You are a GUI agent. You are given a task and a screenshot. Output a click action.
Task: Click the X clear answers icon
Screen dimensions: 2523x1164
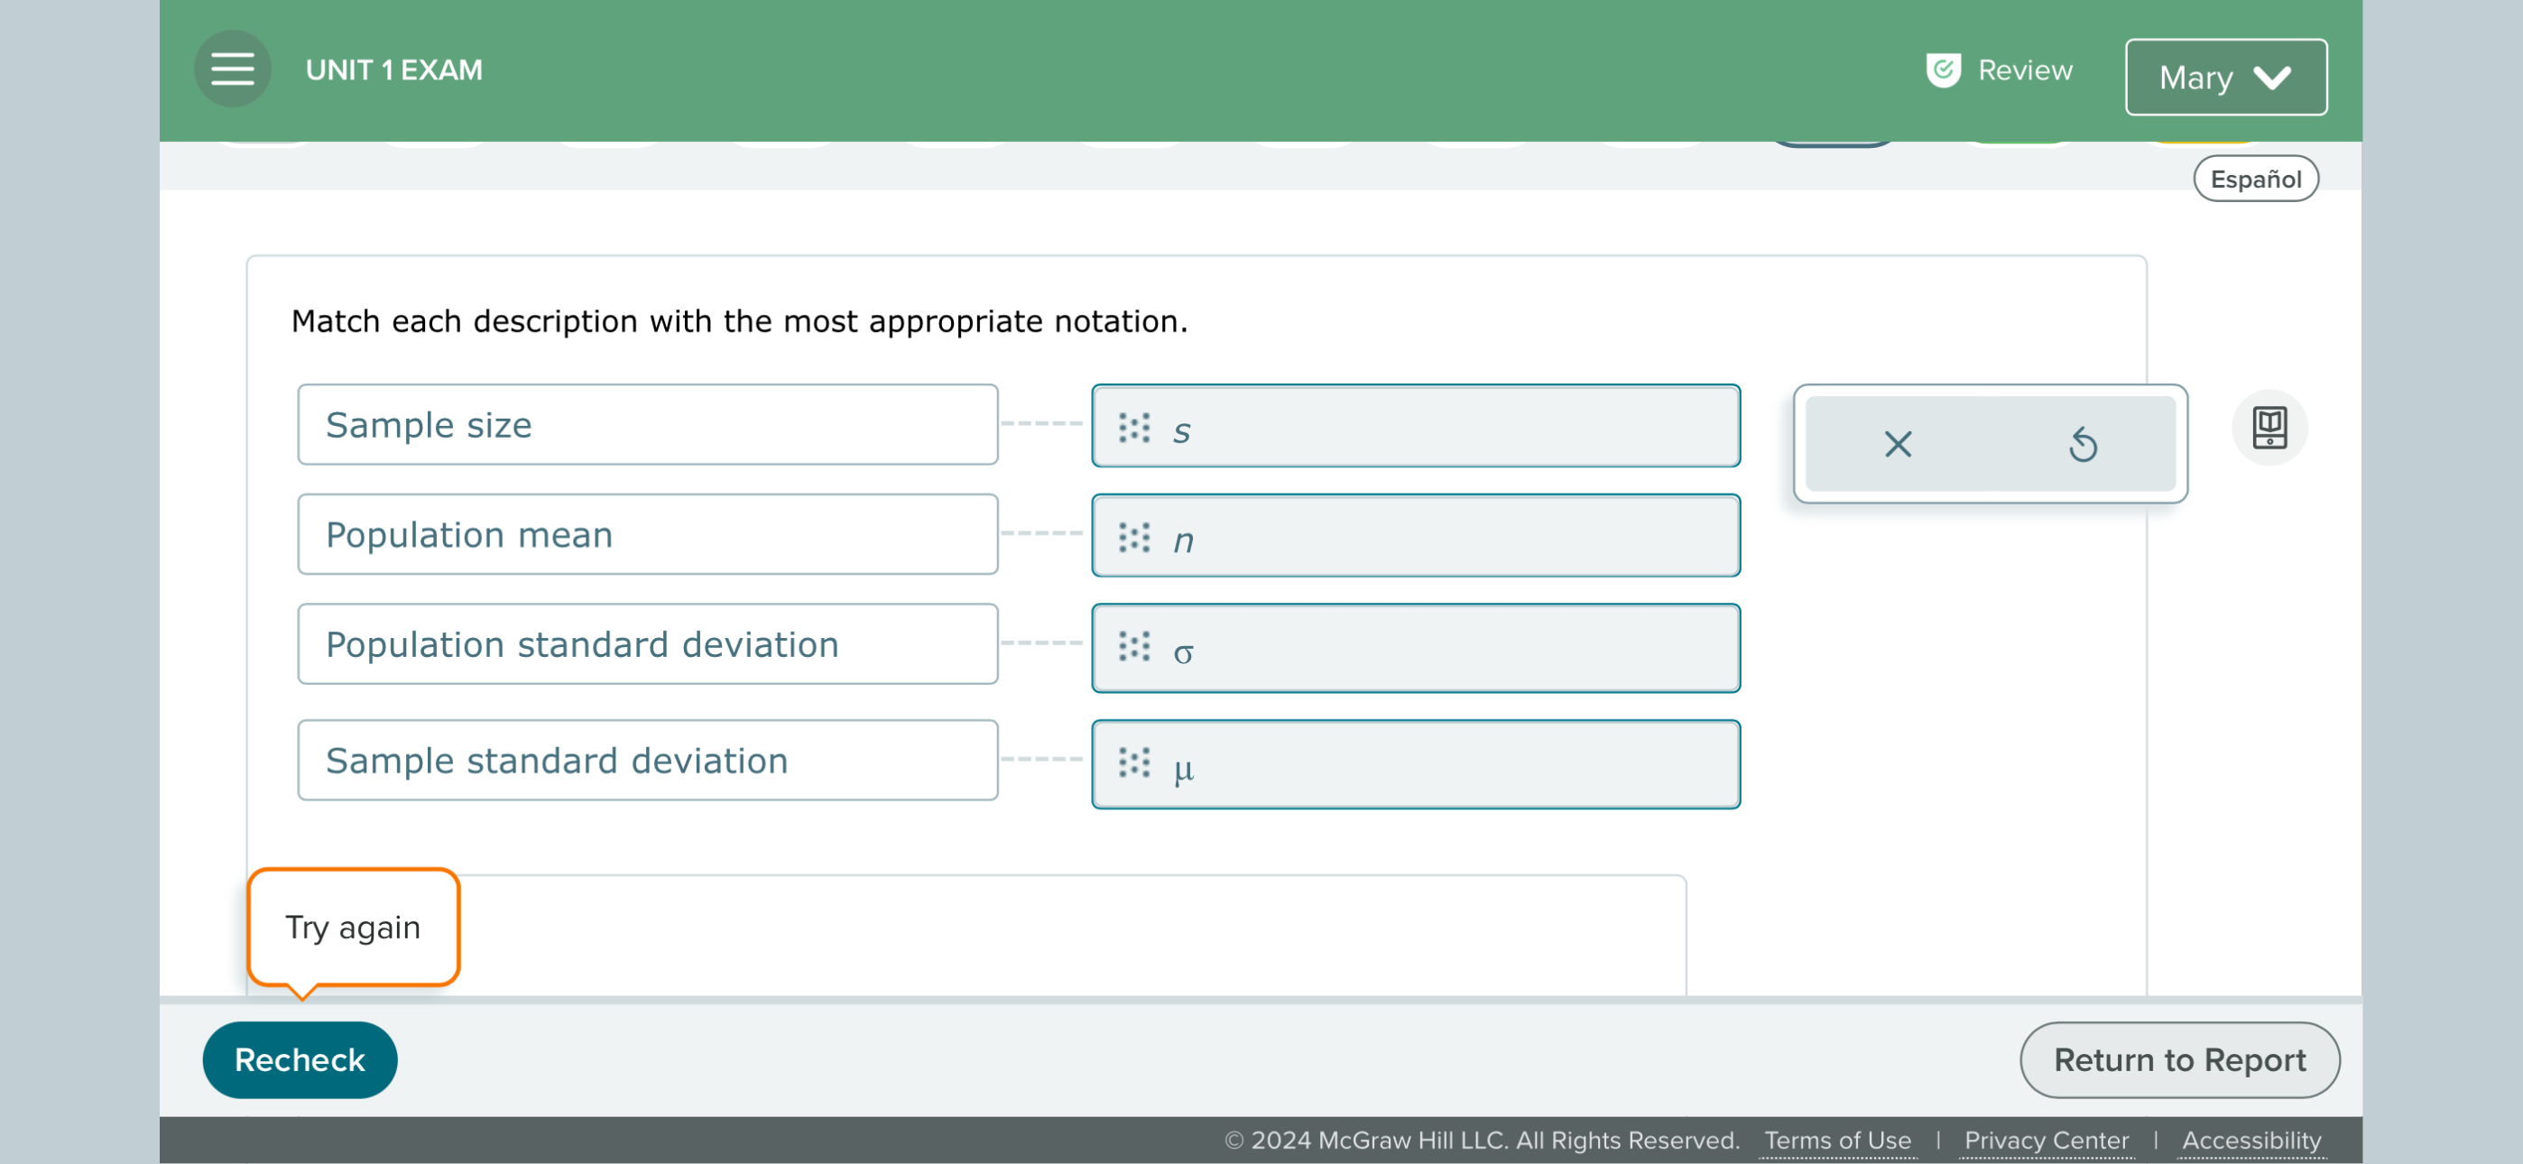click(1897, 445)
